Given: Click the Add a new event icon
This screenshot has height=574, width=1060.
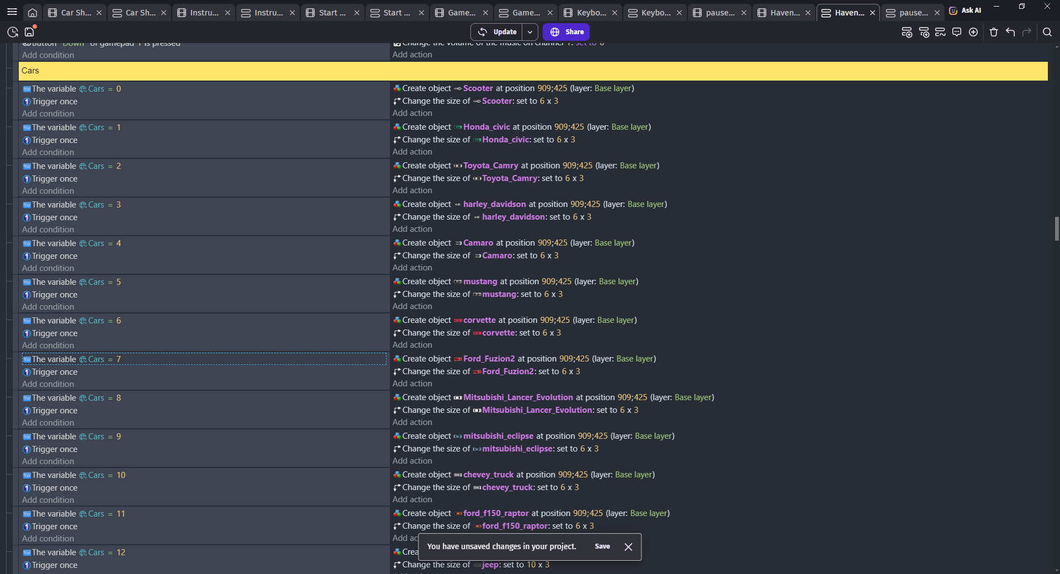Looking at the screenshot, I should pos(907,32).
